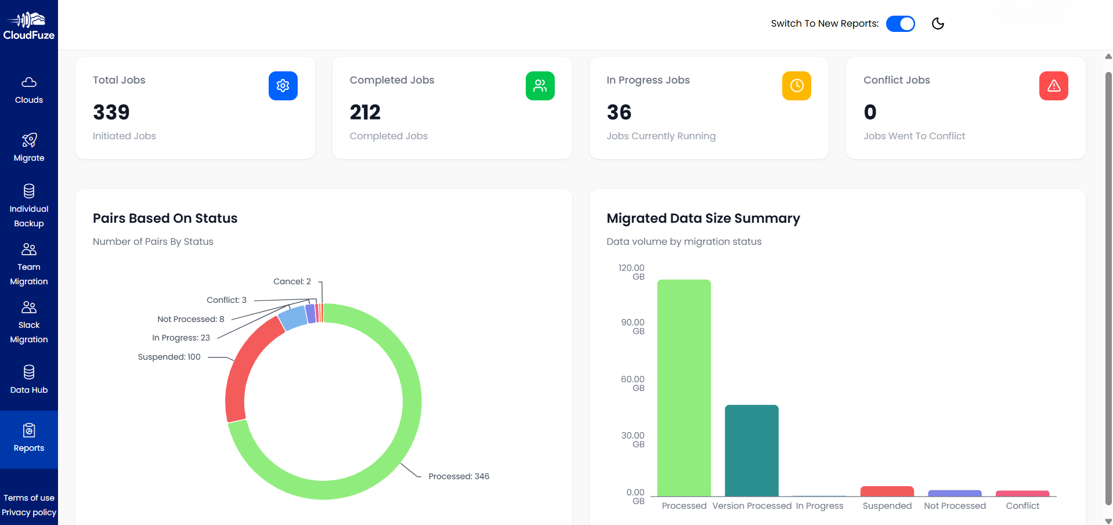Select the Migrate menu label
This screenshot has height=525, width=1113.
29,158
